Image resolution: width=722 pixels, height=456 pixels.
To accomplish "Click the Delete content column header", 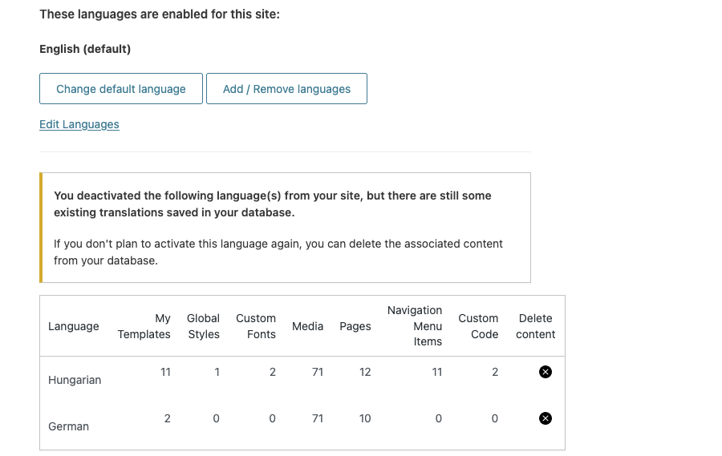I will (x=536, y=326).
